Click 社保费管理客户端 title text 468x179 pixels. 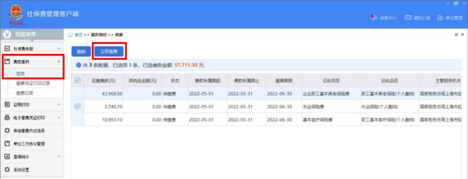tap(53, 14)
